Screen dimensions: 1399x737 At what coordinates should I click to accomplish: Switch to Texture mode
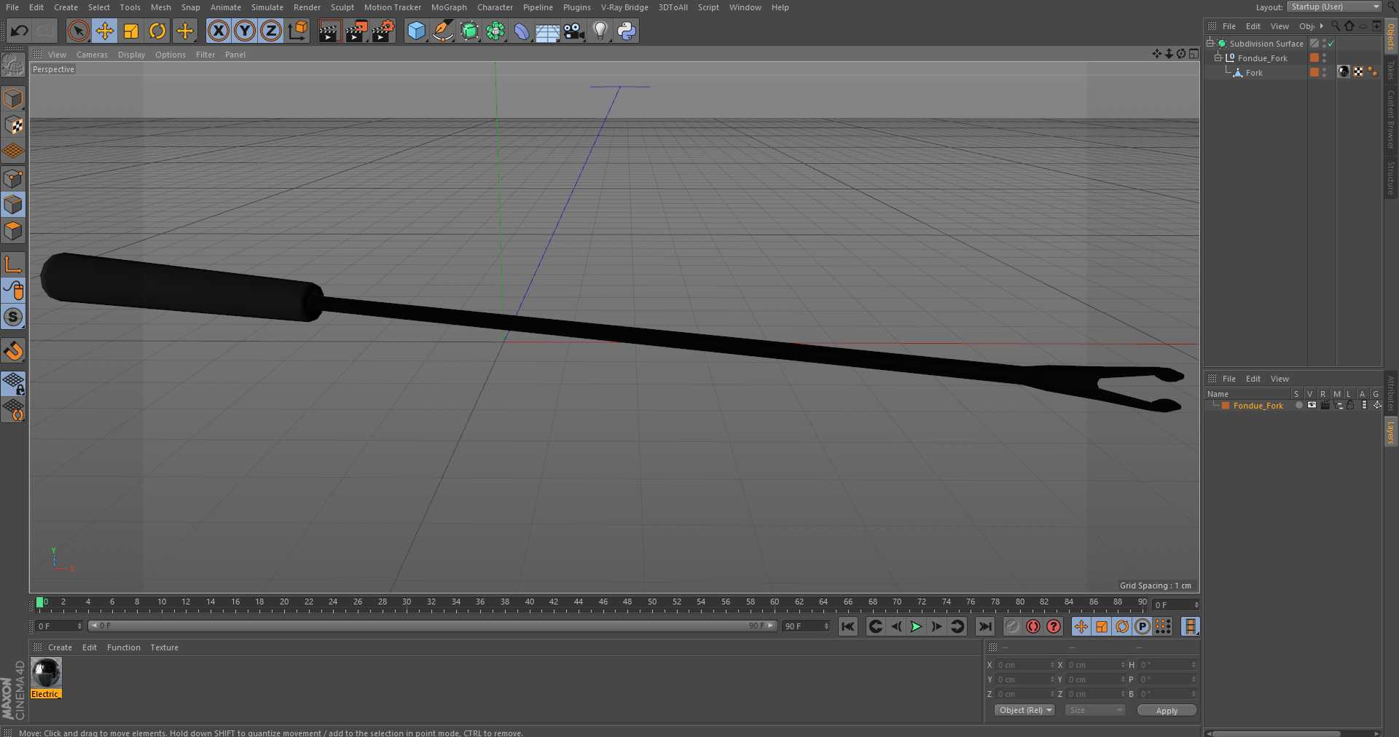(x=13, y=125)
